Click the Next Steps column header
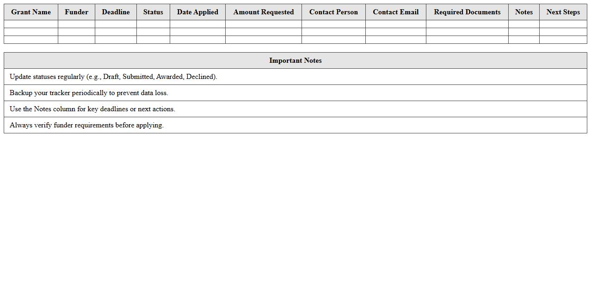Screen dimensions: 591x300 563,12
